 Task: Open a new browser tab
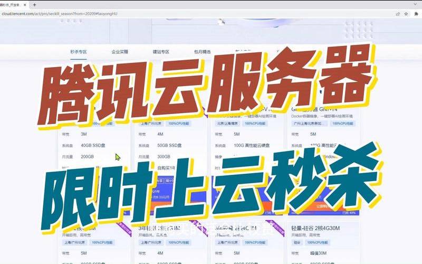tap(34, 5)
